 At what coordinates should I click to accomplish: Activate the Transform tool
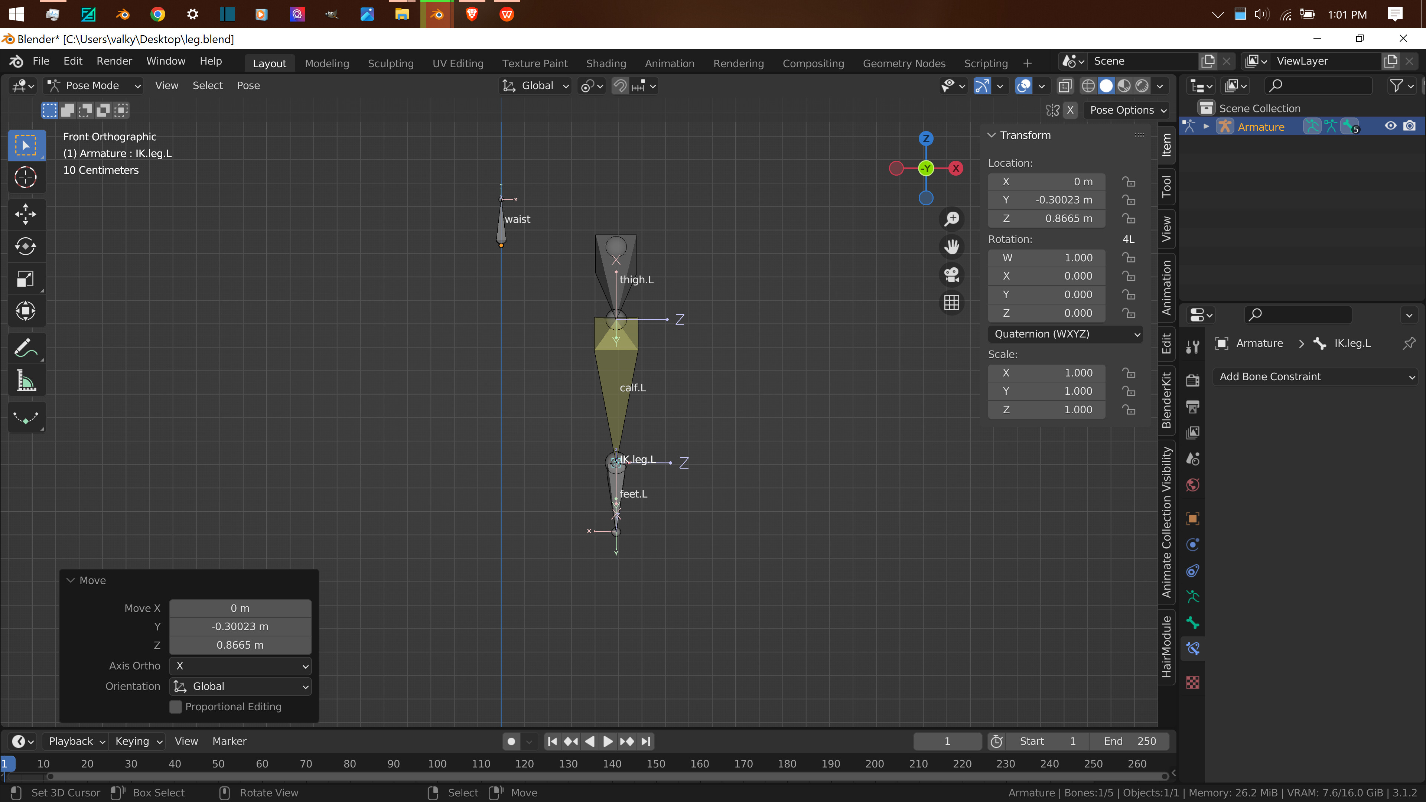tap(26, 310)
